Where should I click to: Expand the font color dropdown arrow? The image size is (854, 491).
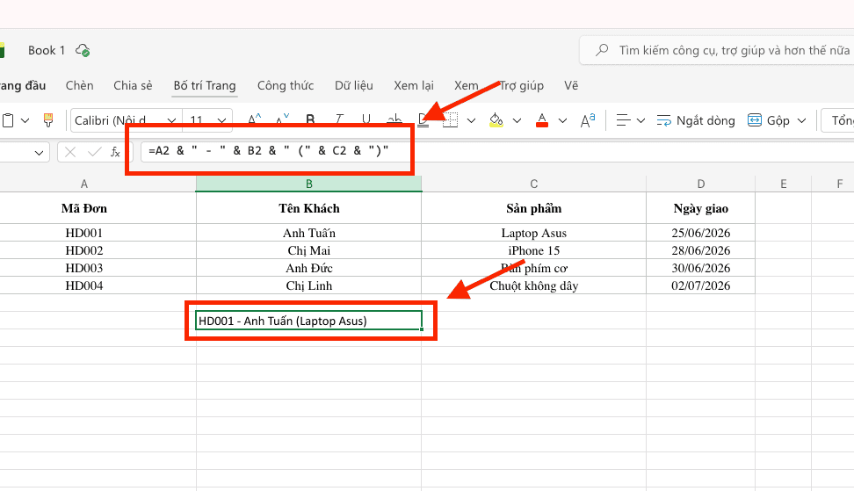(x=562, y=120)
